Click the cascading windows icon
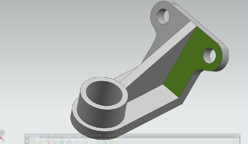Image resolution: width=248 pixels, height=144 pixels. 33,142
